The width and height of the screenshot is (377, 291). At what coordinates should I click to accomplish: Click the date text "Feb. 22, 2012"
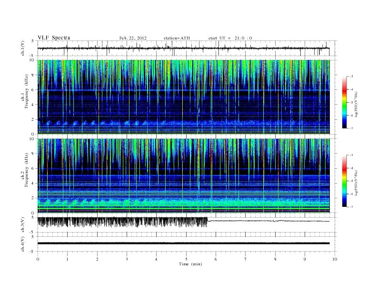point(133,38)
